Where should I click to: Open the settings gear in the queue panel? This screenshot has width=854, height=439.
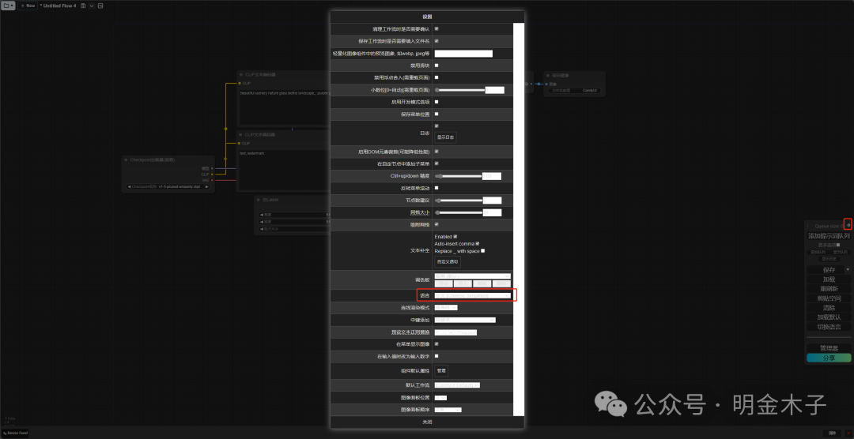[x=848, y=225]
